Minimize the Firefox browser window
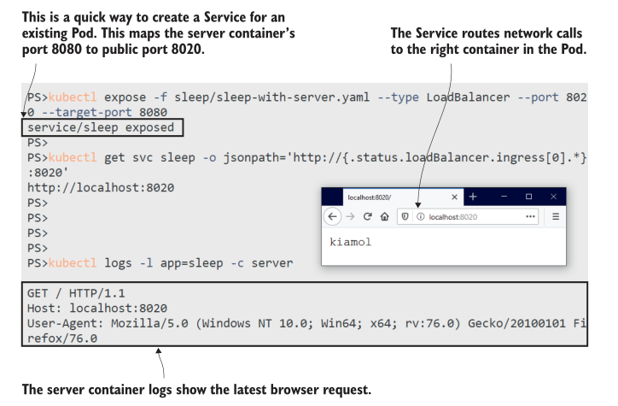Screen dimensions: 618x406 [502, 197]
